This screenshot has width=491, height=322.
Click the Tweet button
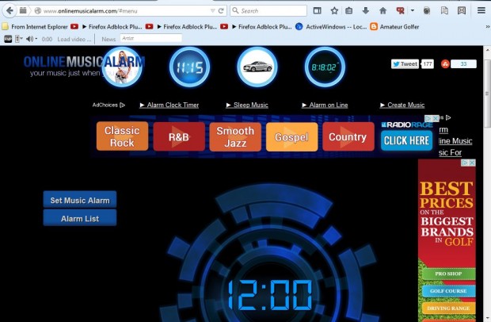click(x=405, y=64)
